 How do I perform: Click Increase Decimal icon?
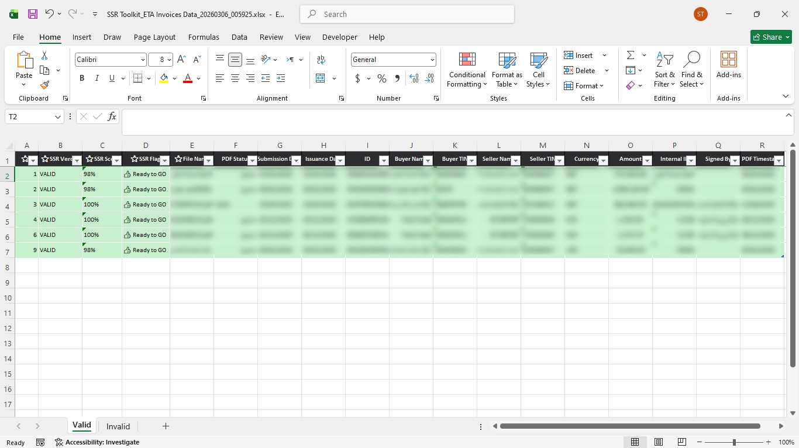coord(414,78)
